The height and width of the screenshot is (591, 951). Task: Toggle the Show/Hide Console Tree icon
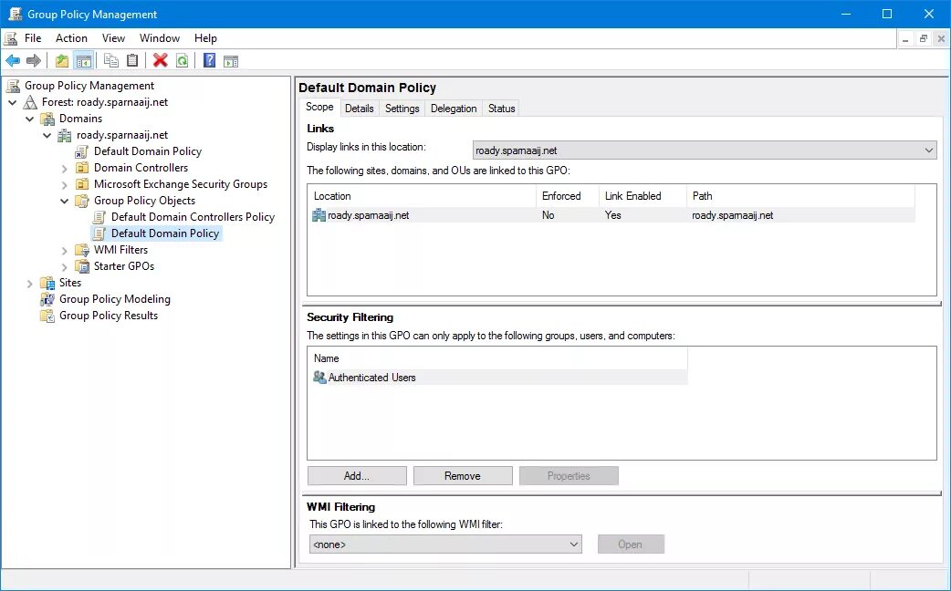pyautogui.click(x=83, y=60)
